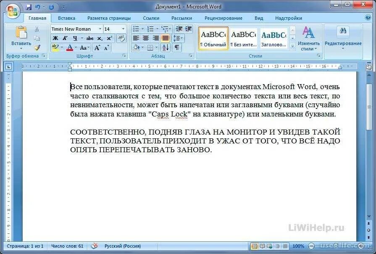Expand the numbering list dropdown
The image size is (376, 254).
pyautogui.click(x=157, y=29)
